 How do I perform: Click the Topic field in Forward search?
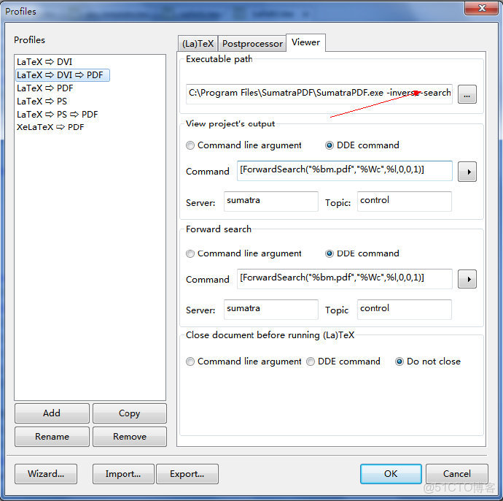click(x=405, y=310)
